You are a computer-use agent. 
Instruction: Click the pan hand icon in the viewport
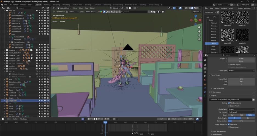(x=199, y=31)
